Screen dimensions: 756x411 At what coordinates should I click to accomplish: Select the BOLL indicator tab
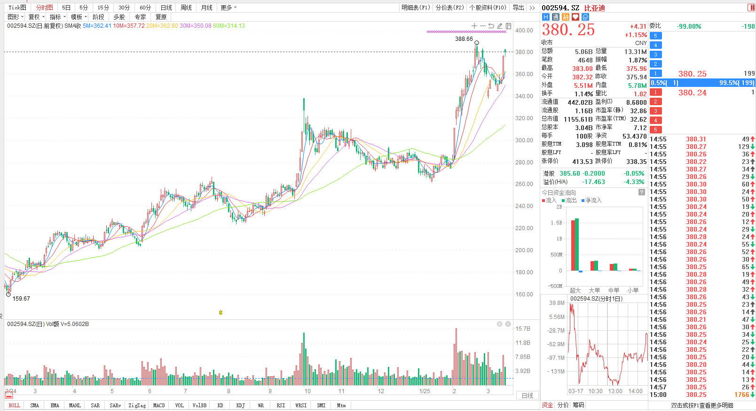(x=15, y=405)
